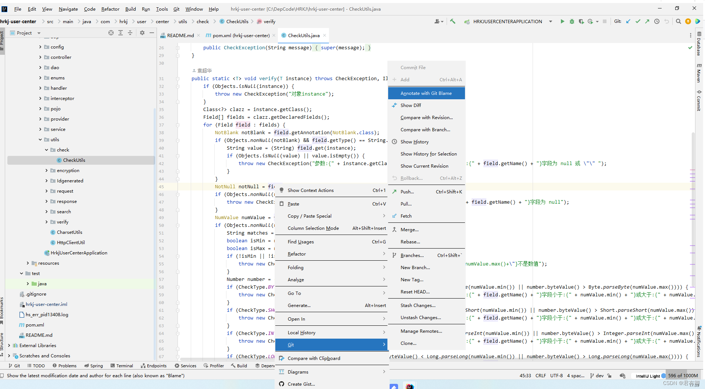705x389 pixels.
Task: Click the verify breadcrumb in navigation bar
Action: pyautogui.click(x=266, y=22)
